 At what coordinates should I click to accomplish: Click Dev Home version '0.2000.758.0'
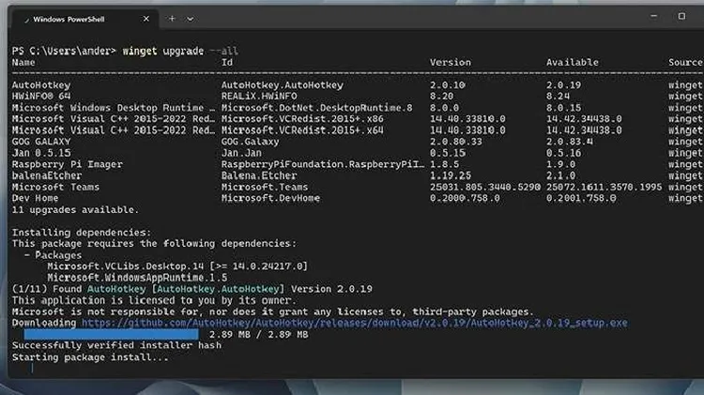465,198
